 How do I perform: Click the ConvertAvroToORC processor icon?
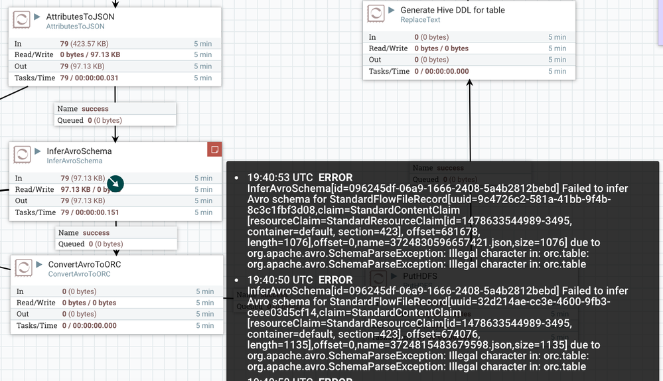(24, 267)
